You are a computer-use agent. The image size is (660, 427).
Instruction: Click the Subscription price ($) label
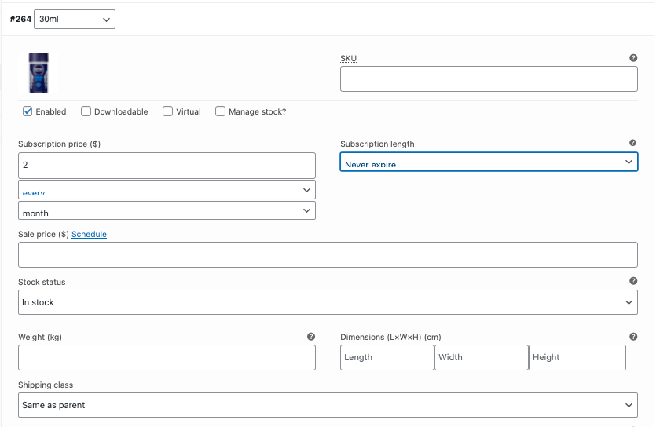point(60,144)
